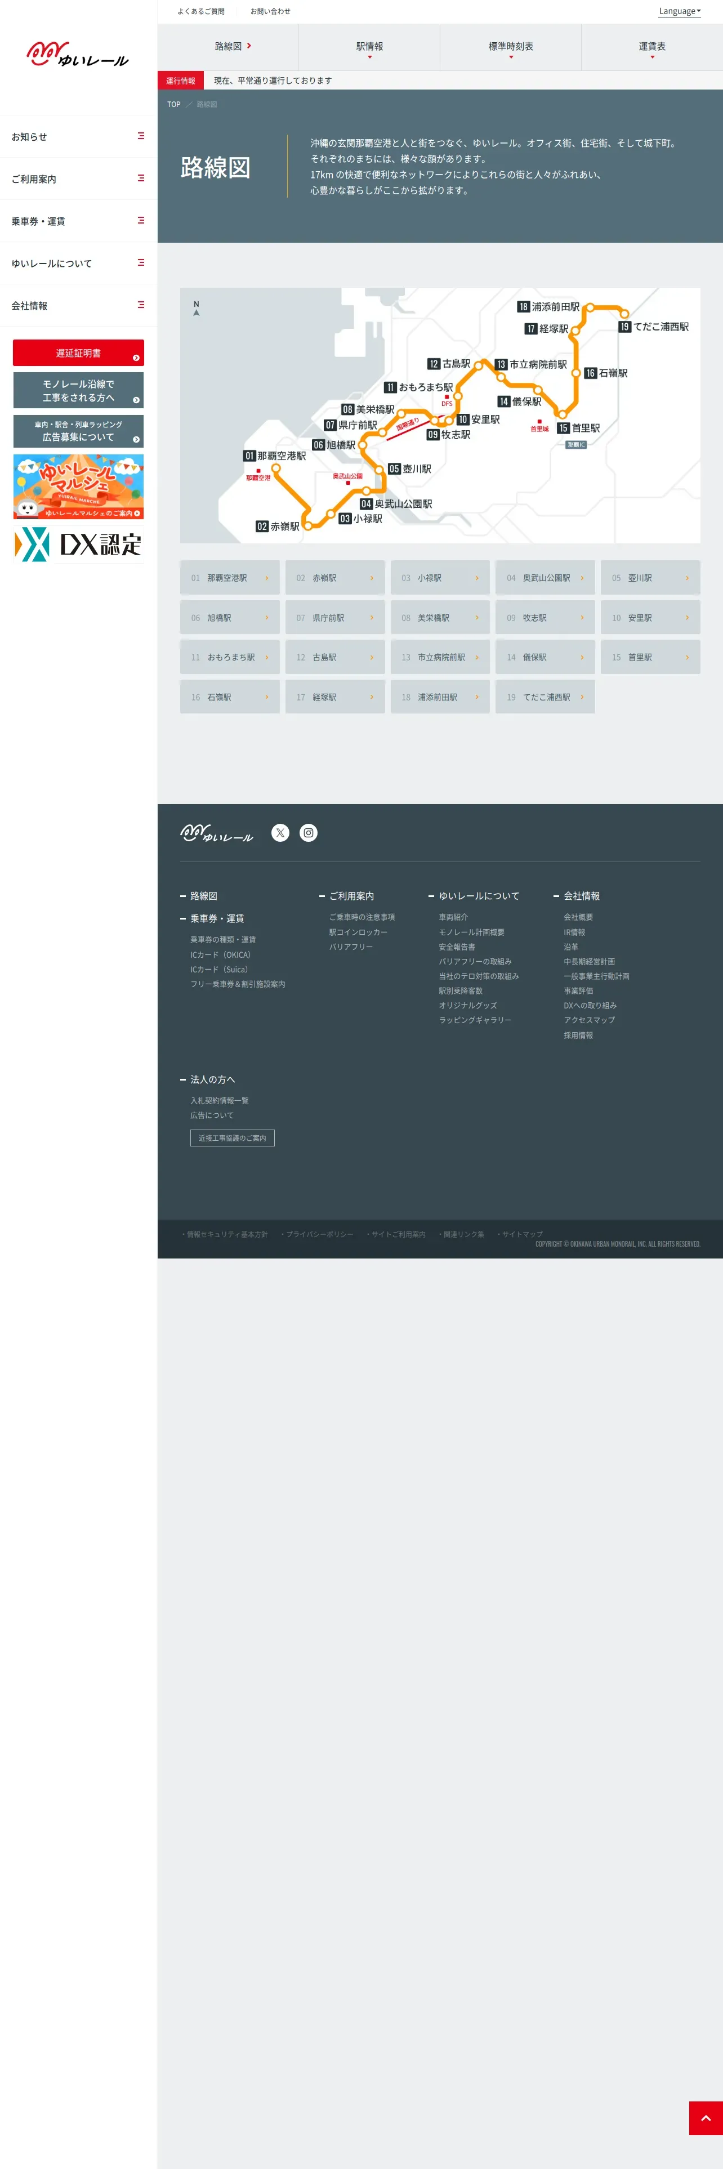The height and width of the screenshot is (2169, 723).
Task: Select station button 17 経塚駅
Action: click(x=335, y=697)
